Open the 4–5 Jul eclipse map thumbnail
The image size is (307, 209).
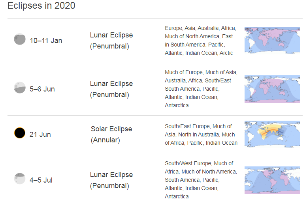click(x=272, y=180)
